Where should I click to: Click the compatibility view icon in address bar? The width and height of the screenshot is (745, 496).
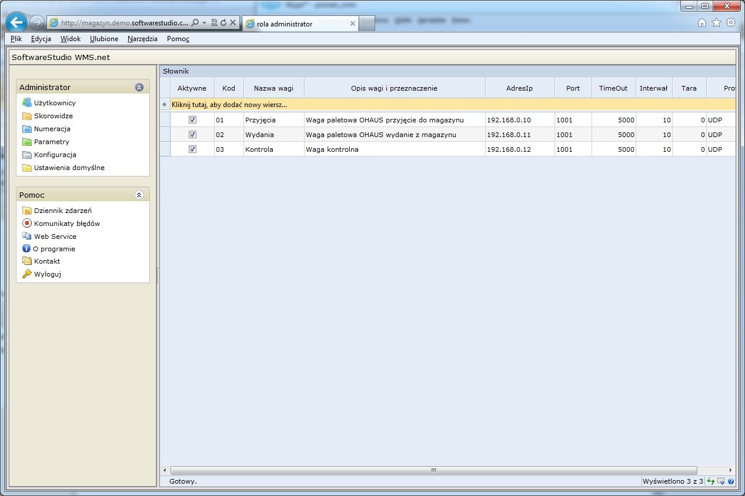point(214,23)
